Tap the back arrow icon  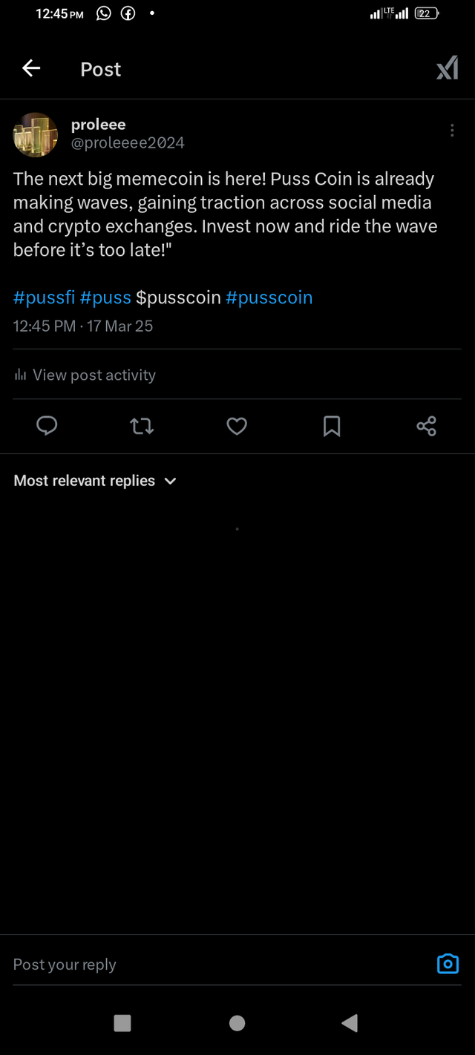click(x=31, y=69)
